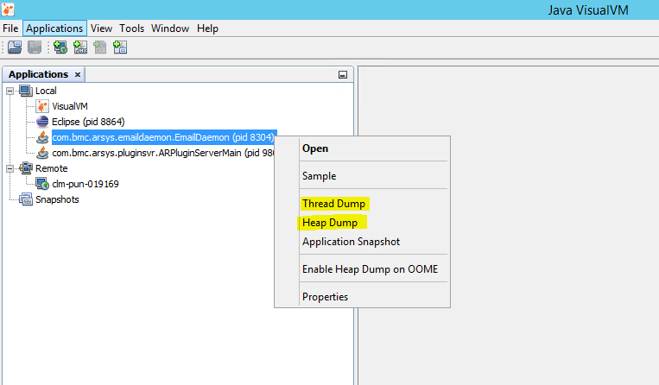
Task: Collapse the Local tree node
Action: pyautogui.click(x=10, y=91)
